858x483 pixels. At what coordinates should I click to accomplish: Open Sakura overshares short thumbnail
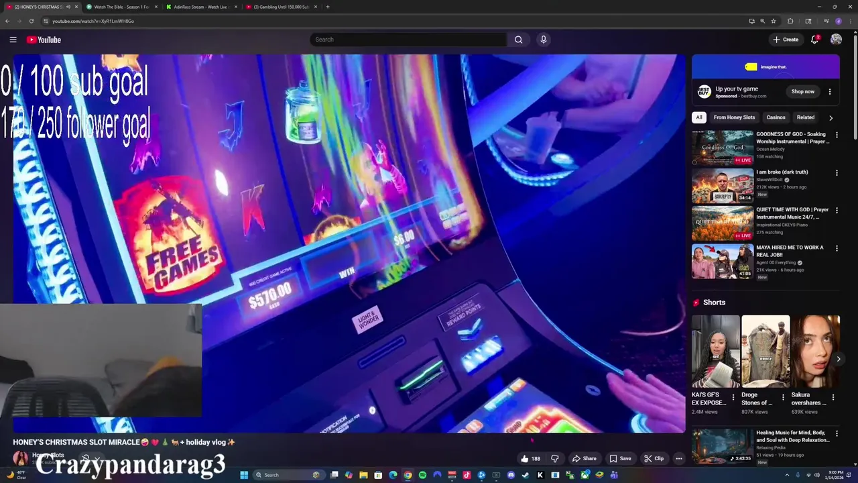point(815,352)
